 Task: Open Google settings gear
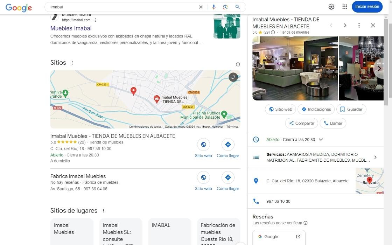[x=331, y=7]
